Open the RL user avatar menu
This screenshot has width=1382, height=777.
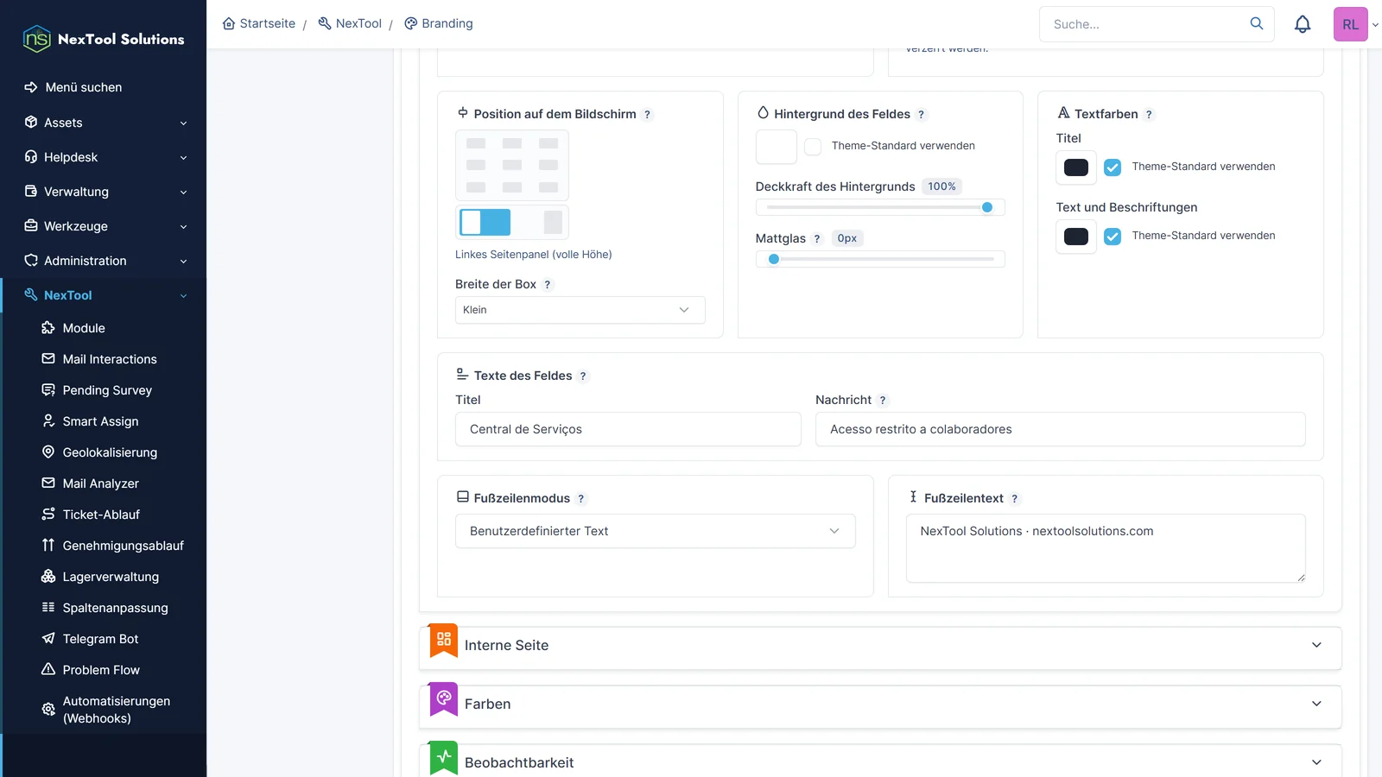click(x=1350, y=24)
